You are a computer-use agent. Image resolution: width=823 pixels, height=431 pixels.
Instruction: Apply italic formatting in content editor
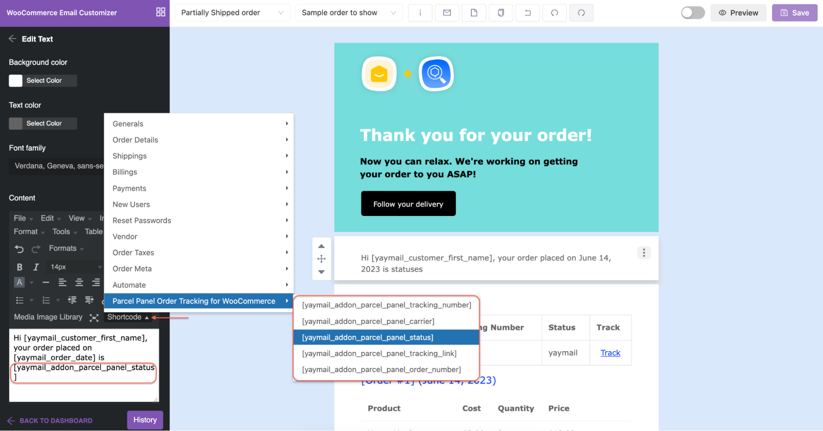click(x=36, y=267)
